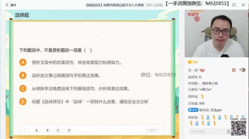This screenshot has height=139, width=249.
Task: Click the '[共1人在线]' online count
Action: pyautogui.click(x=155, y=5)
